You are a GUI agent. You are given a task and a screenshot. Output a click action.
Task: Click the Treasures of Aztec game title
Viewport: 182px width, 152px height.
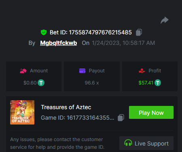coord(66,107)
